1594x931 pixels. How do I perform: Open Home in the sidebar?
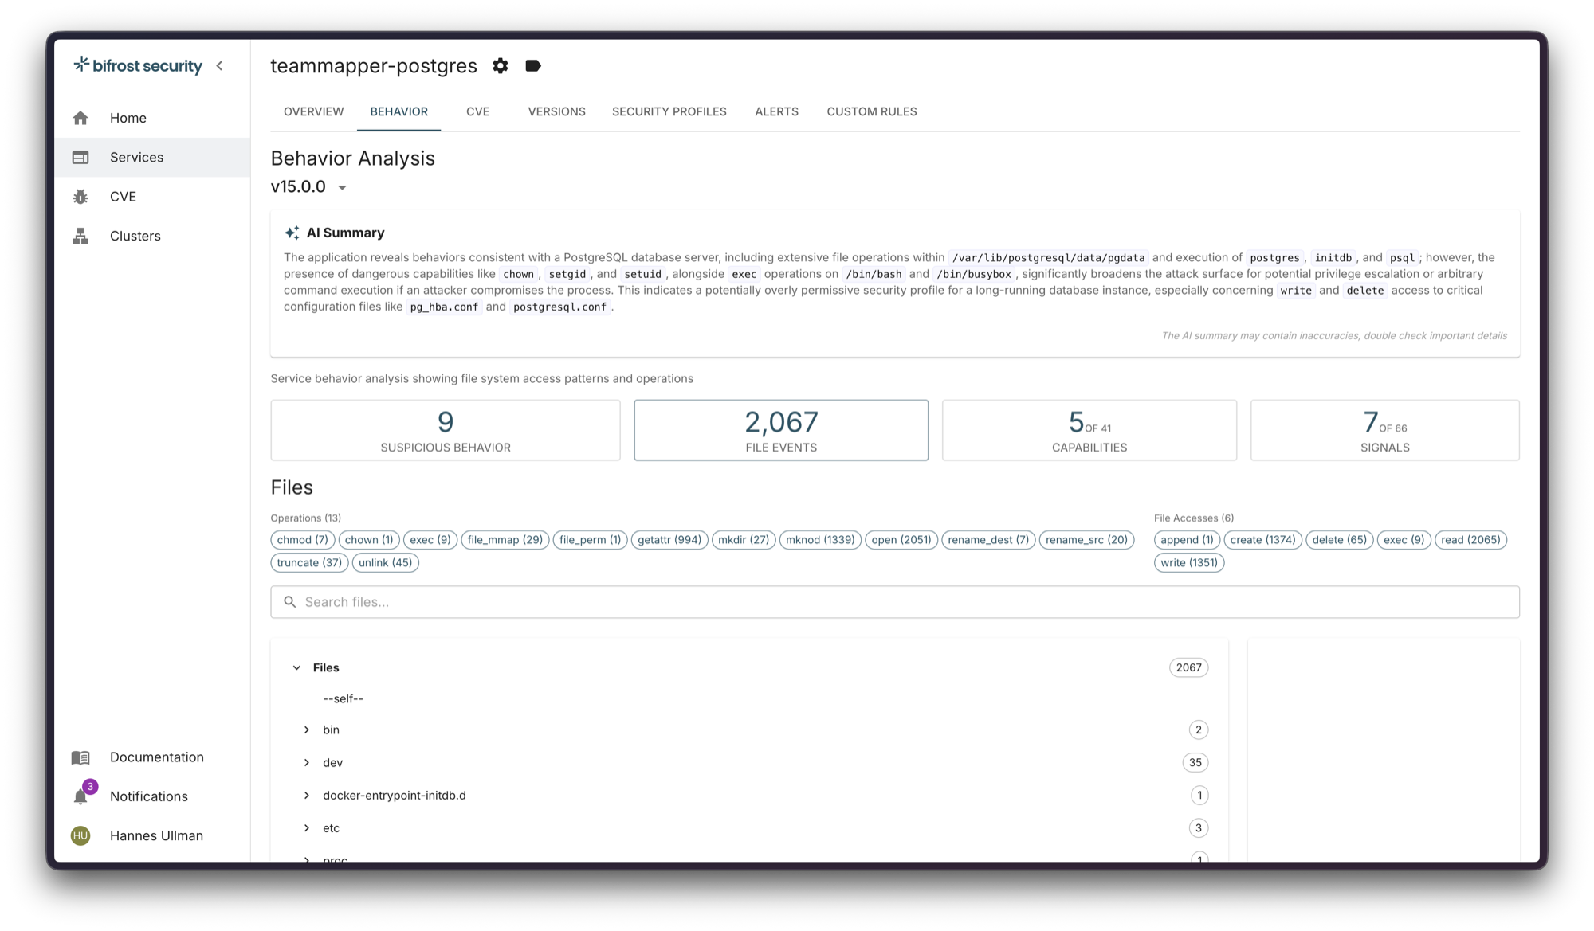coord(152,118)
